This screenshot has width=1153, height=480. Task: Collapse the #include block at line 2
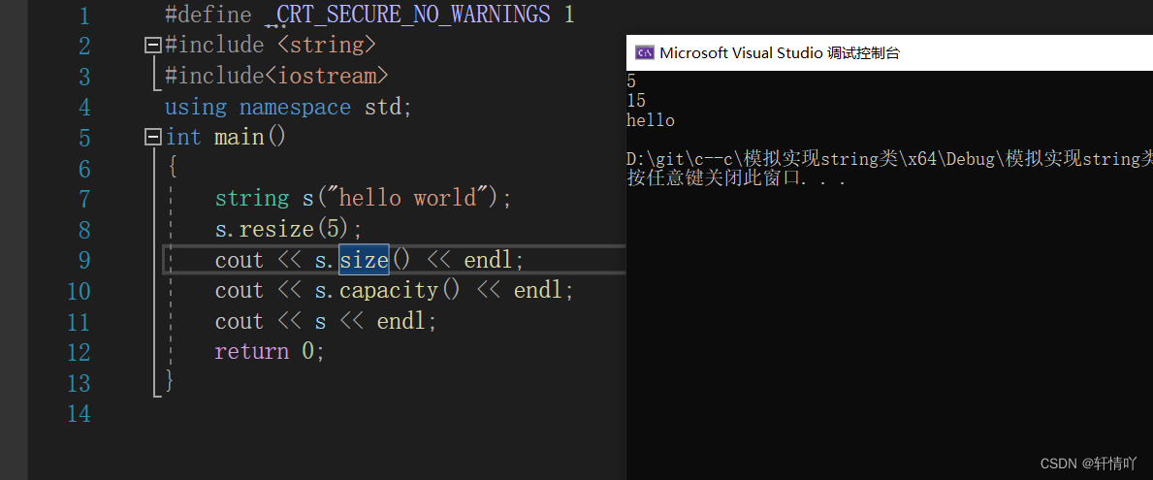153,46
